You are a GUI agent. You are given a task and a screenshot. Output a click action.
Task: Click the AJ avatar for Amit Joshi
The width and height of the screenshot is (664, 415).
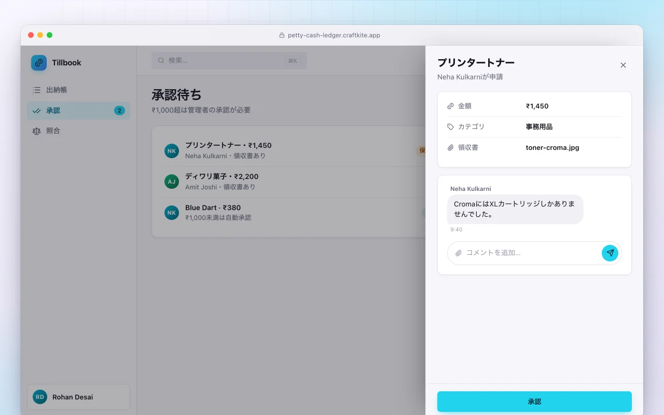[172, 182]
